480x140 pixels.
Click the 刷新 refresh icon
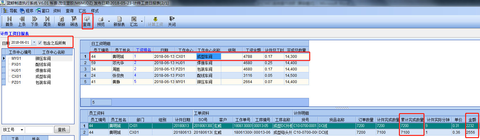click(61, 21)
